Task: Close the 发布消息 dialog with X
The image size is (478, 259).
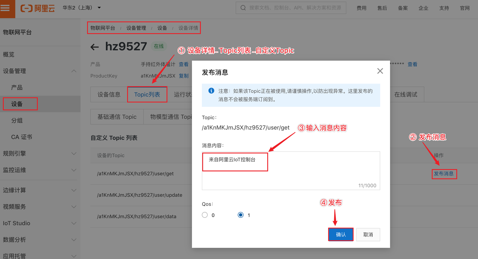Action: point(380,71)
